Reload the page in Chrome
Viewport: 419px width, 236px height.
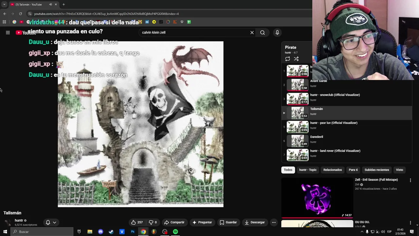point(20,14)
